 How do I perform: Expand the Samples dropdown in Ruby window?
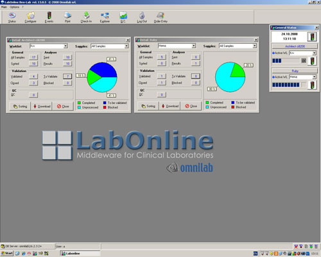(254, 46)
